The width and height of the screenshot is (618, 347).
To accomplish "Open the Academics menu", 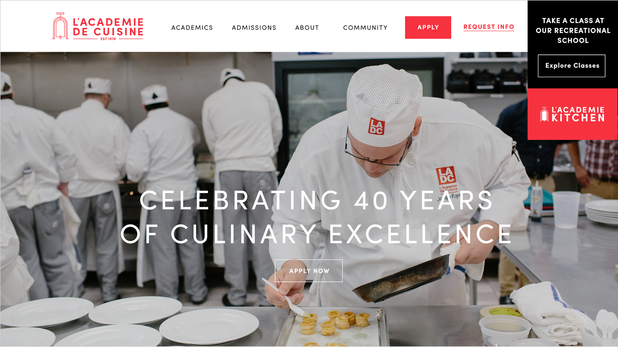I will coord(192,28).
